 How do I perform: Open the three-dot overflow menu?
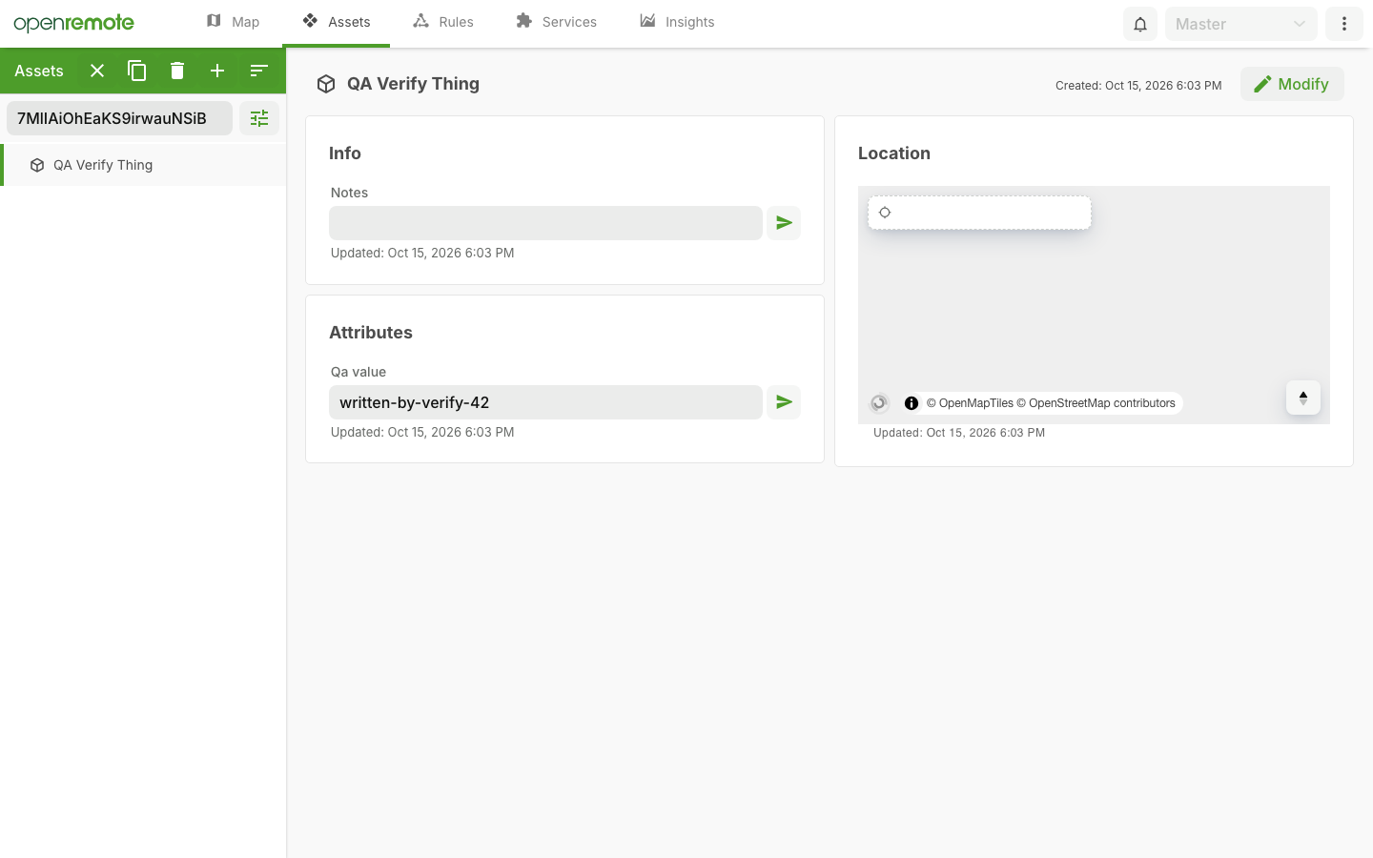pyautogui.click(x=1344, y=24)
